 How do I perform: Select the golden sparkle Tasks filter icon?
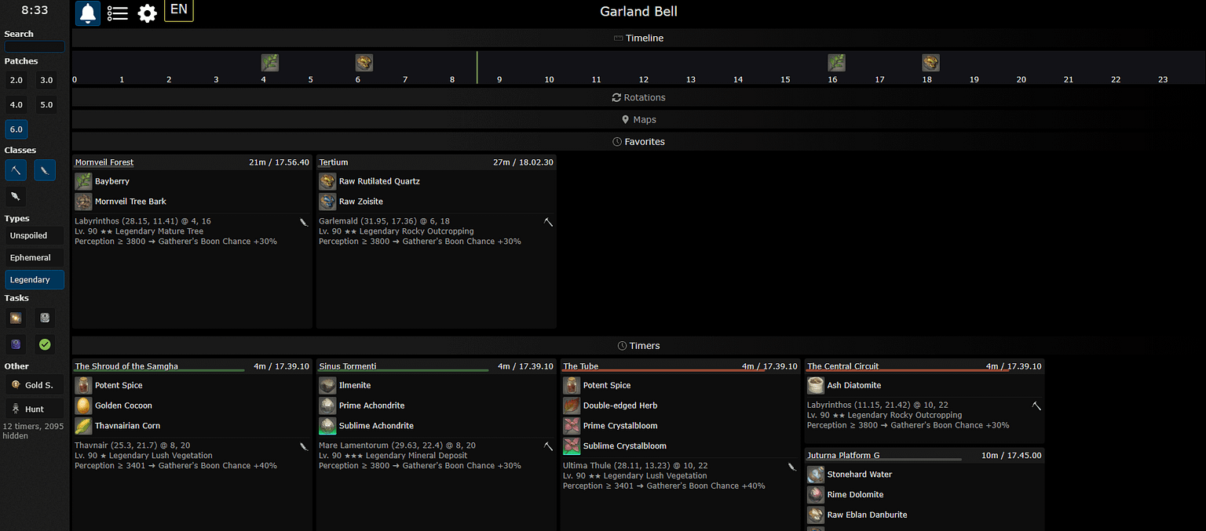click(16, 318)
